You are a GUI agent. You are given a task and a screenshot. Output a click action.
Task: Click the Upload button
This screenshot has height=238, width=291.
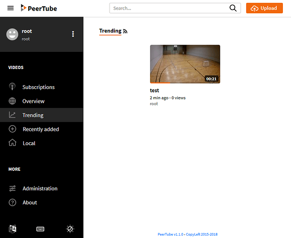point(264,8)
